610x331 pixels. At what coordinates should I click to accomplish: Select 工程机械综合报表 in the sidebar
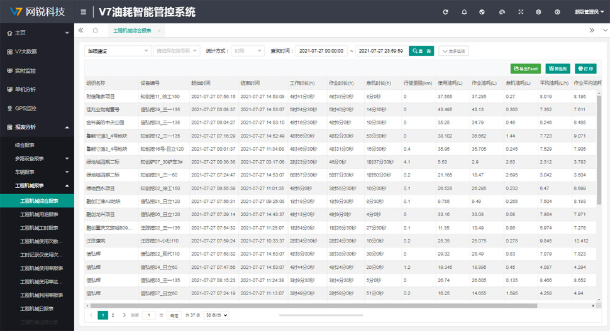coord(37,201)
